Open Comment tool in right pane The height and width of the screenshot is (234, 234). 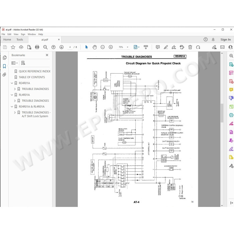click(231, 90)
